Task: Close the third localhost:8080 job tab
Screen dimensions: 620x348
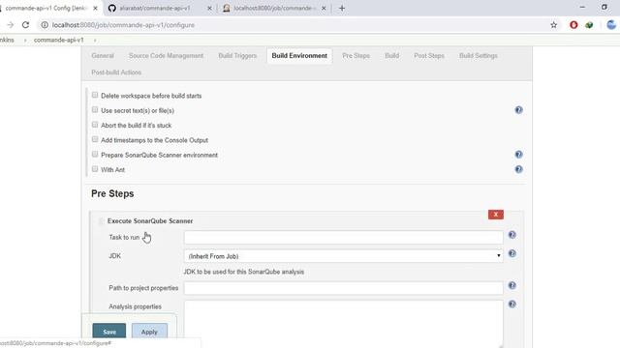Action: [324, 9]
